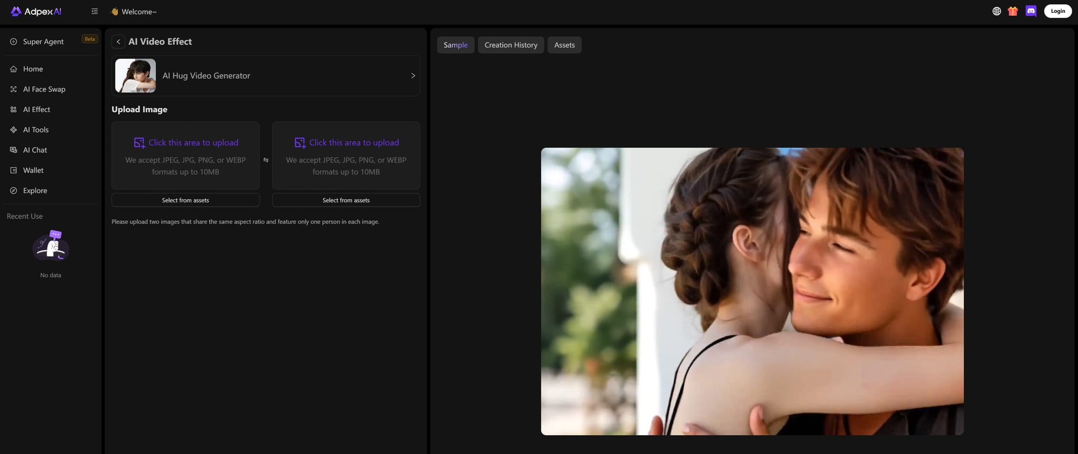
Task: Click the AI Chat icon
Action: 13,150
